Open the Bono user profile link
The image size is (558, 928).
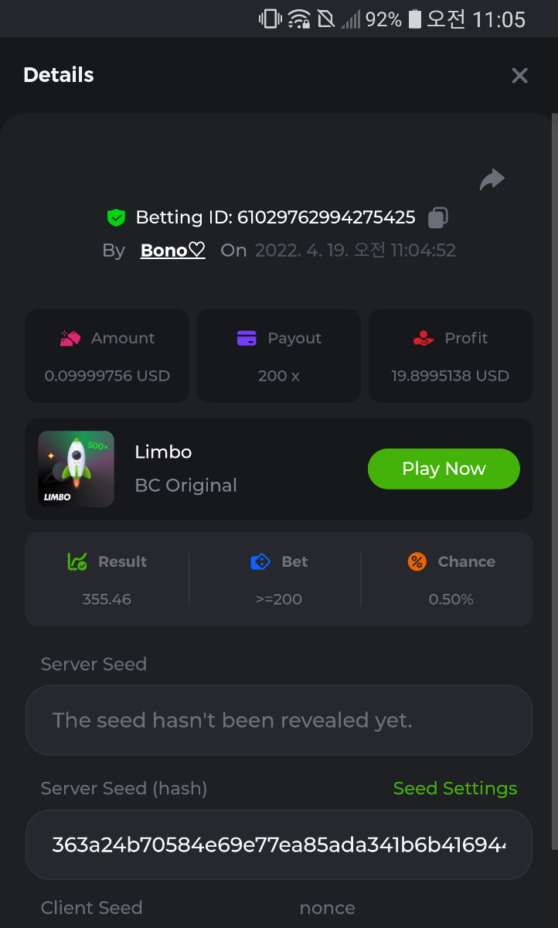172,251
